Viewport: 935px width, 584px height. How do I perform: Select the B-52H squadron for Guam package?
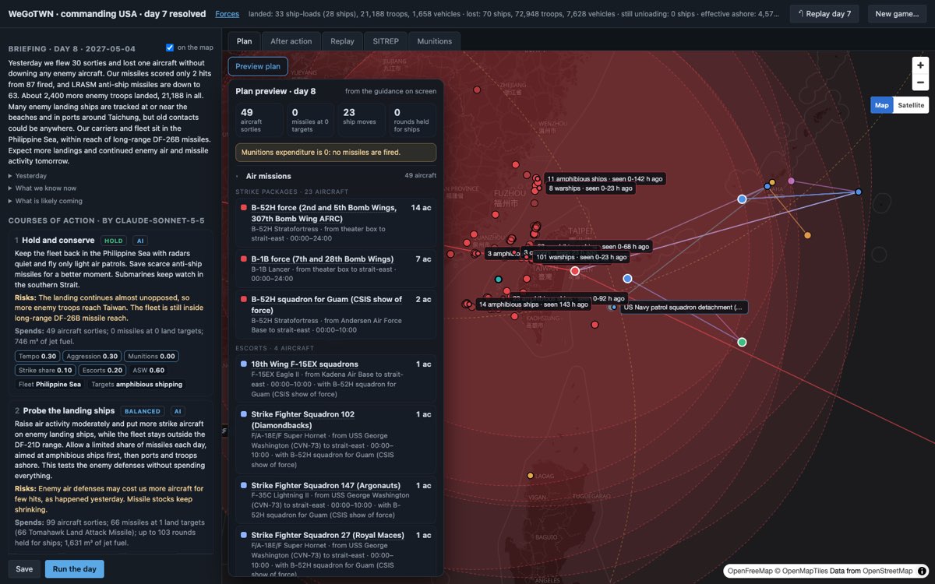[336, 314]
